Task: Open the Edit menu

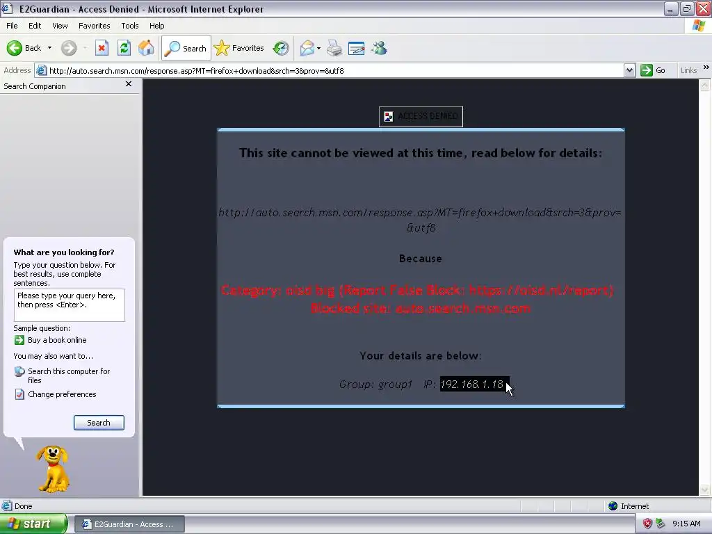Action: pyautogui.click(x=35, y=26)
